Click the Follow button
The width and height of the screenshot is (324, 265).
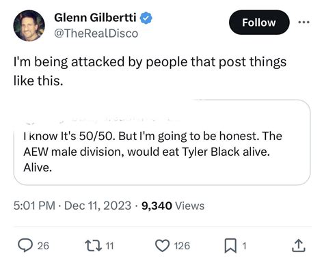[259, 23]
